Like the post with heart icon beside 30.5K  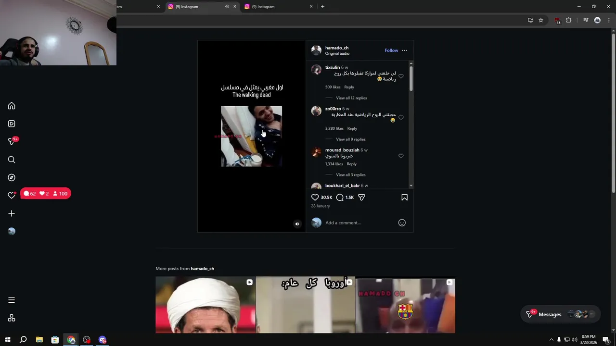(315, 198)
